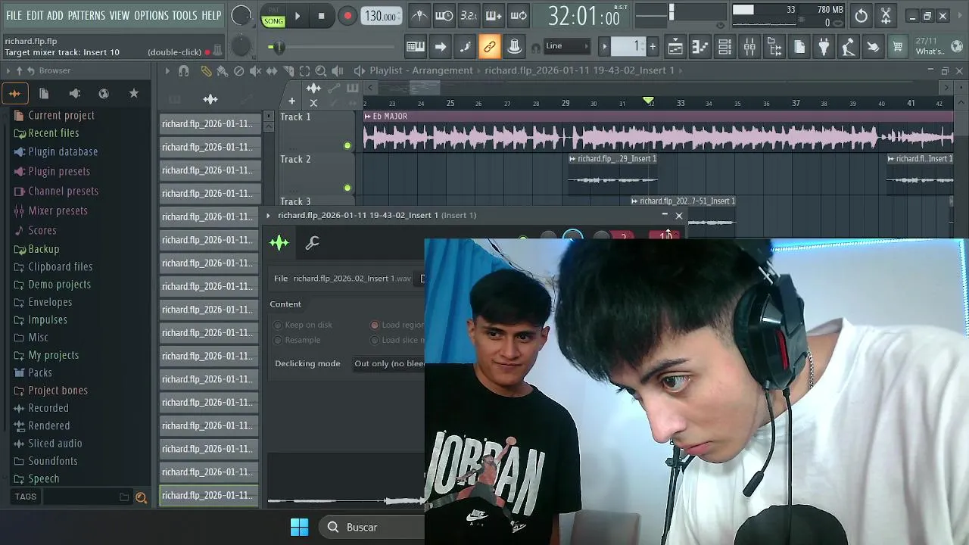Viewport: 969px width, 545px height.
Task: Toggle typing keyboard to piano icon
Action: coord(416,47)
